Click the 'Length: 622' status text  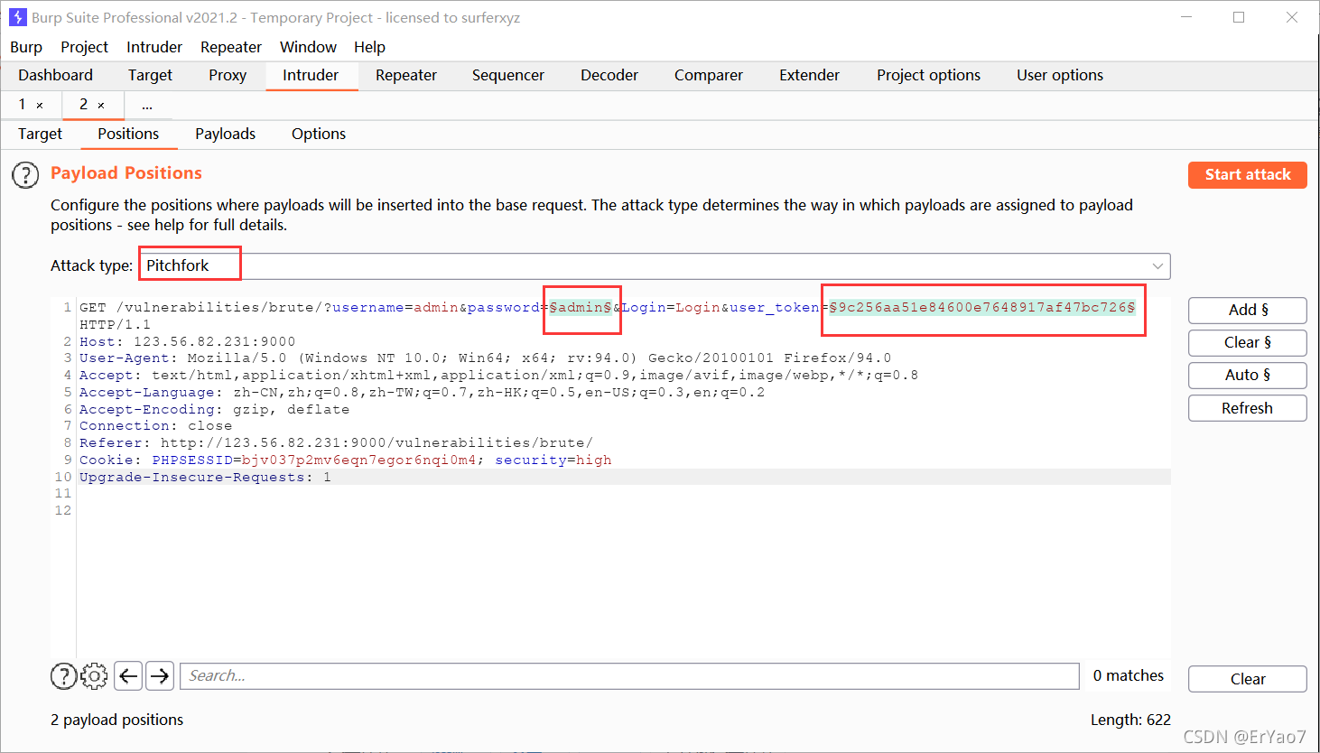(1130, 720)
